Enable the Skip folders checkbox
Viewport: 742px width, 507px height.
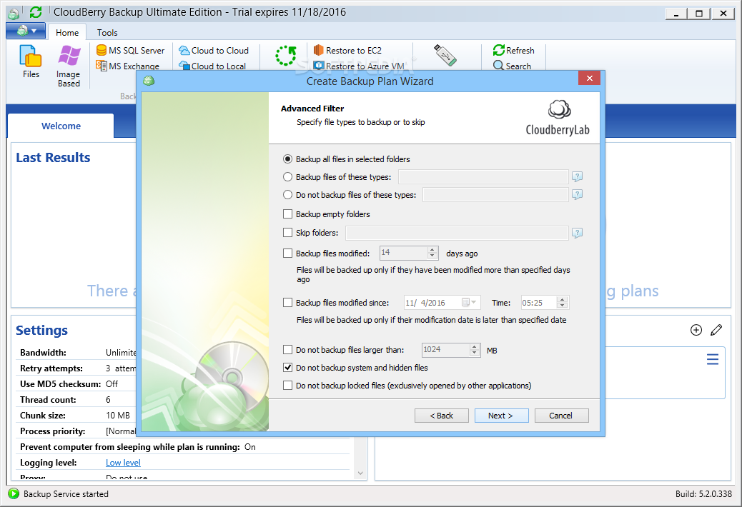point(287,233)
